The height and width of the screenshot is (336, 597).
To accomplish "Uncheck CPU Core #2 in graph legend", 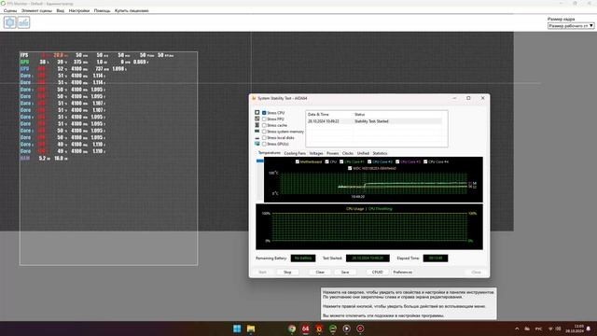I will pyautogui.click(x=369, y=161).
